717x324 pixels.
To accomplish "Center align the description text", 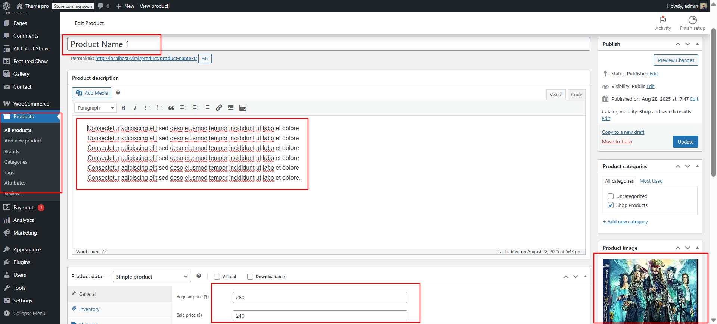I will [x=195, y=108].
